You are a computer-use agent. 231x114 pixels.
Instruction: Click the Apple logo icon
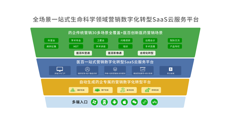point(124,102)
